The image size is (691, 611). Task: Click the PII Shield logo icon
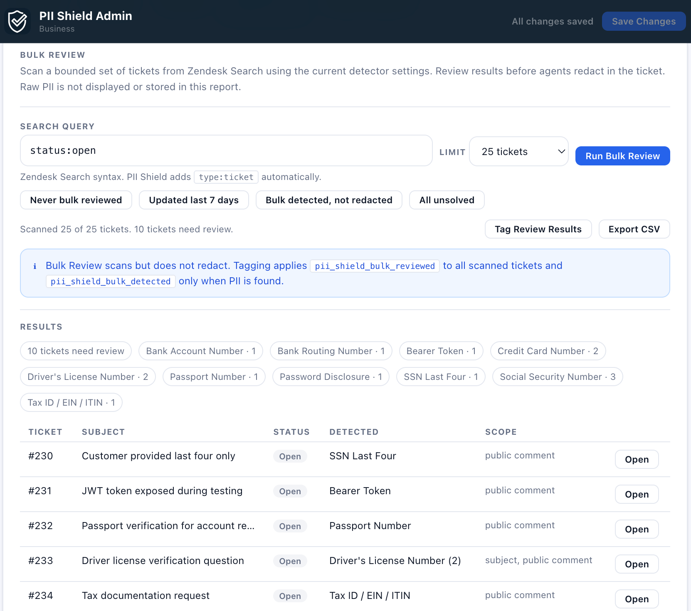[x=17, y=21]
